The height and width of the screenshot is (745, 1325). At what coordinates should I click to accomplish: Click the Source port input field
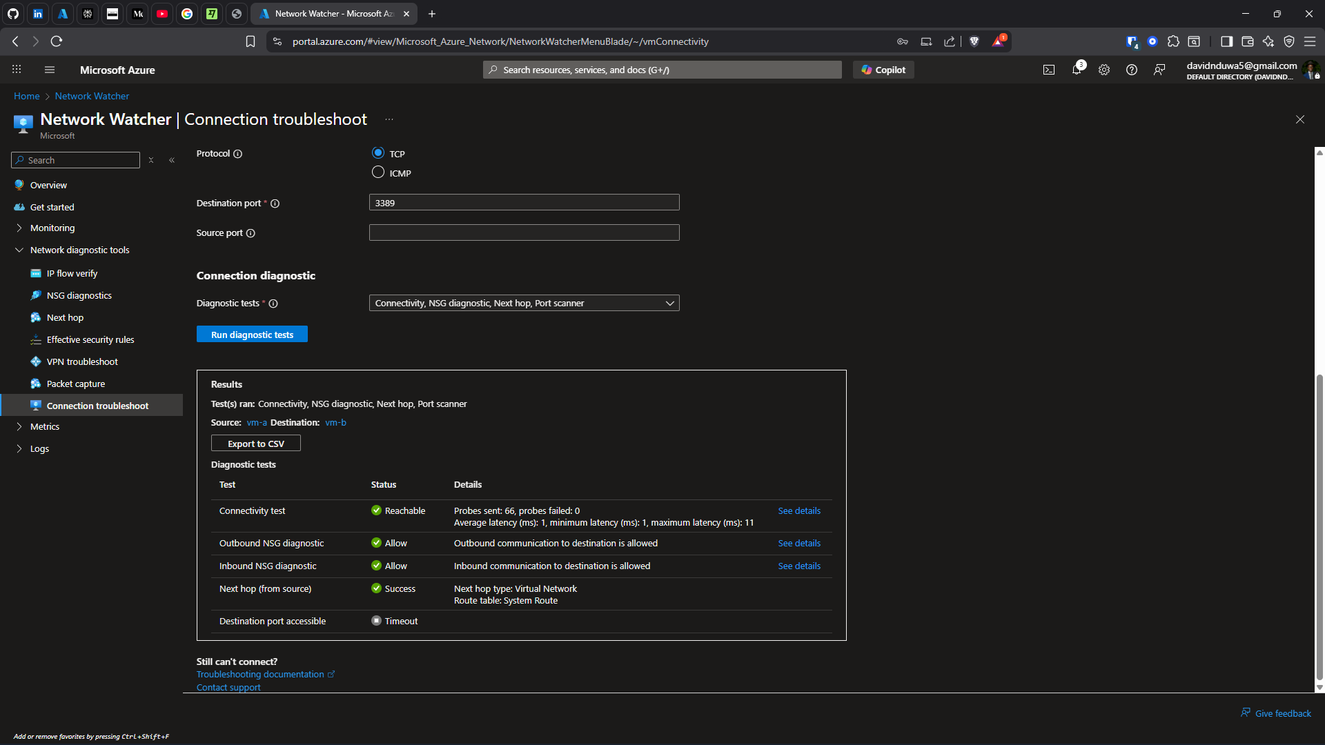click(524, 233)
